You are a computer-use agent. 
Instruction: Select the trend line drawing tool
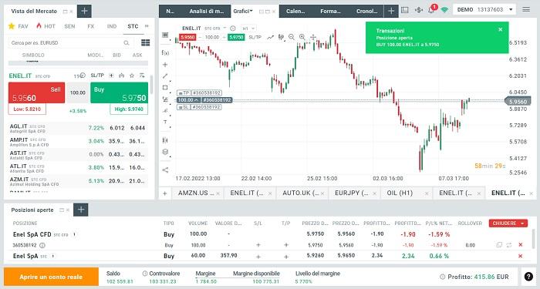[x=165, y=76]
